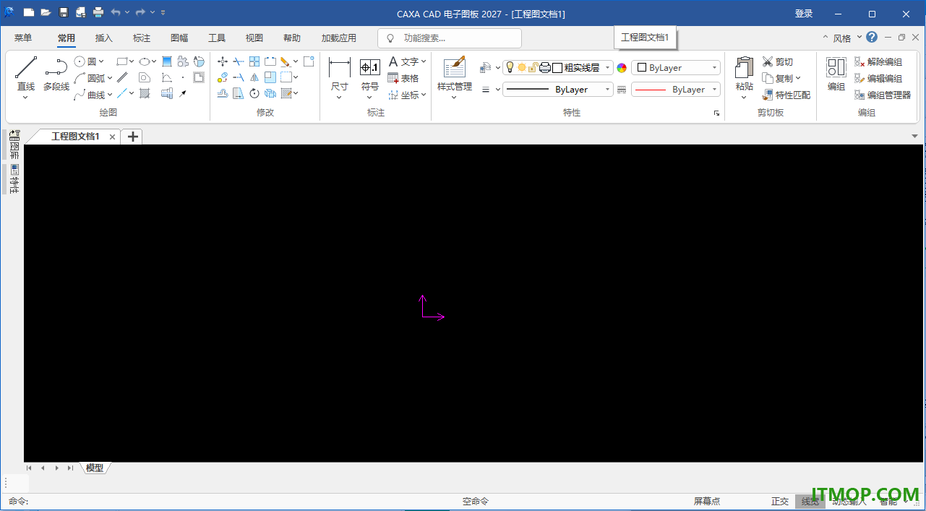Switch to the 视图 ribbon tab
Image resolution: width=926 pixels, height=511 pixels.
[x=254, y=38]
